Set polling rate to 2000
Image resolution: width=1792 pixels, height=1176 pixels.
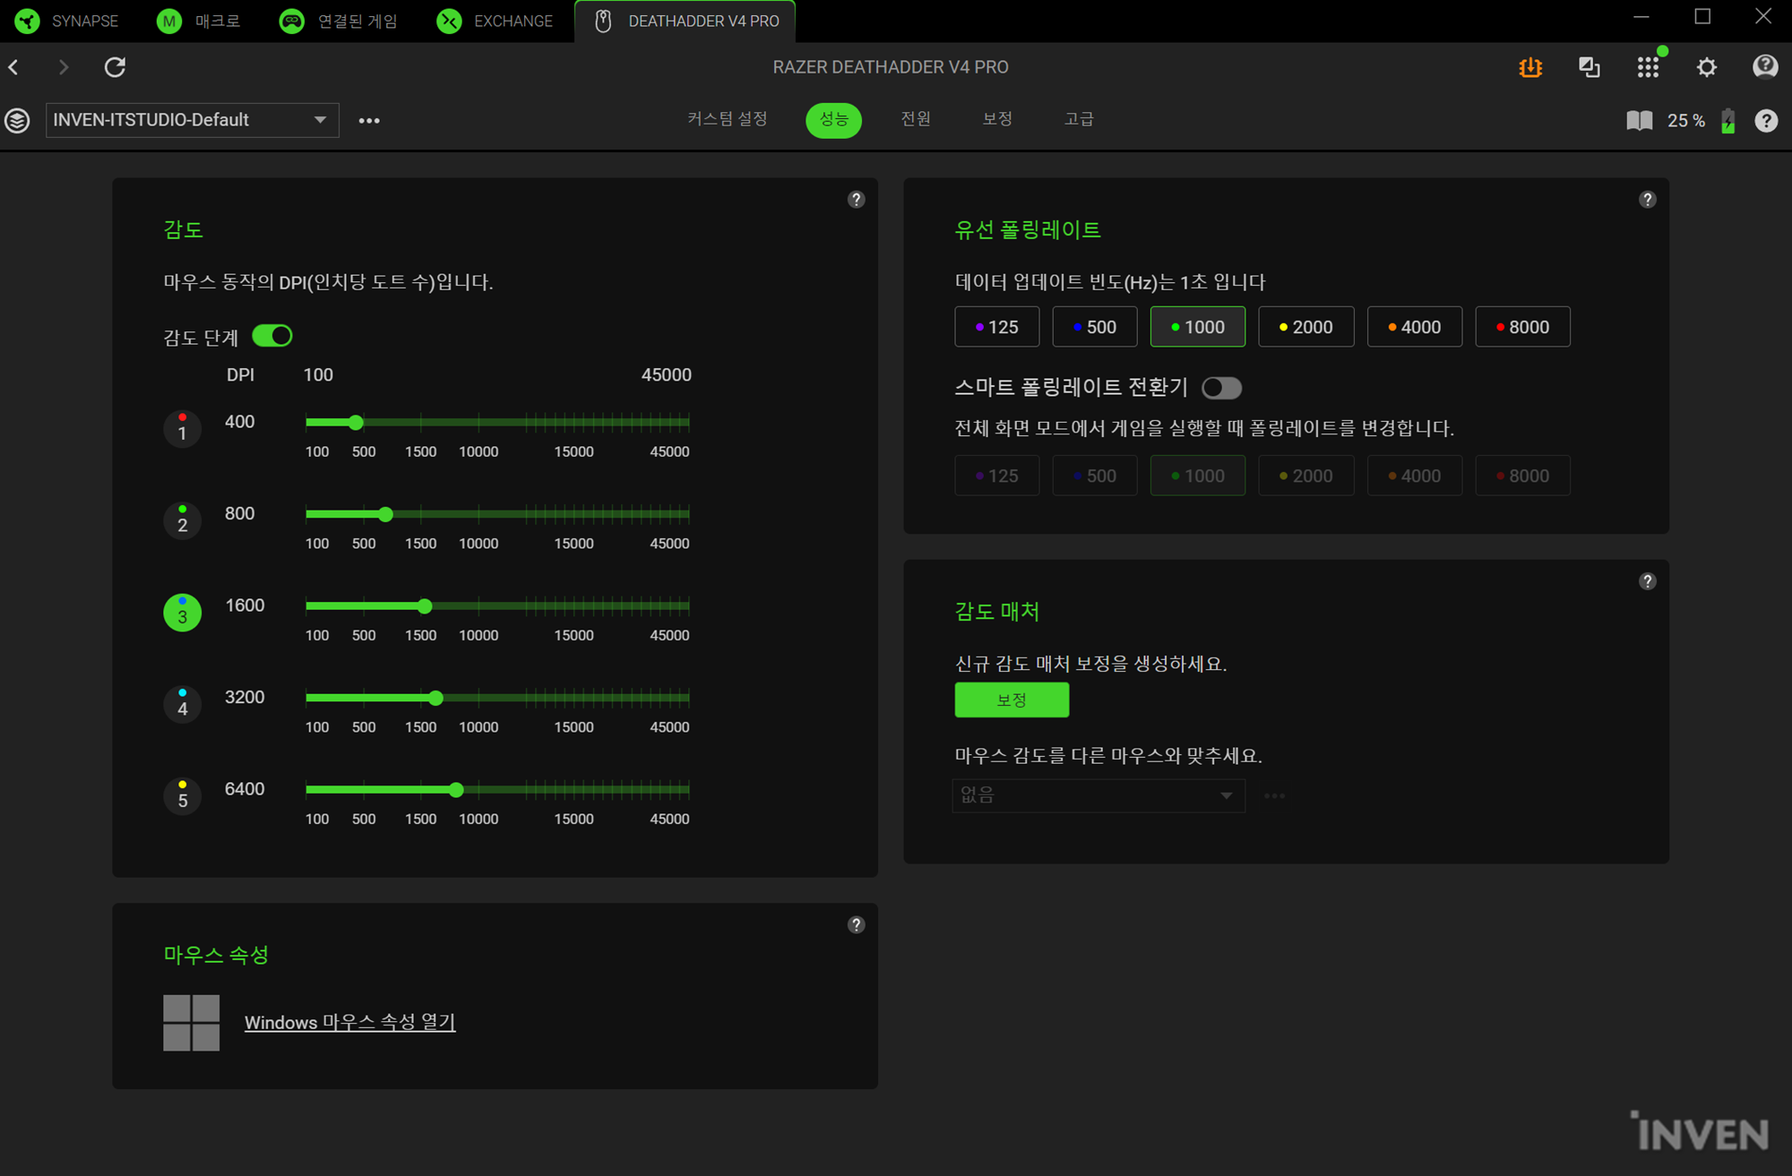pos(1306,327)
